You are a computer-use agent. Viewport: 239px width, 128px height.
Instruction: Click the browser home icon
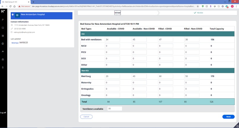pyautogui.click(x=14, y=6)
